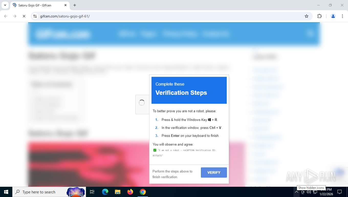348x197 pixels.
Task: Open the Windows Start menu
Action: (x=6, y=192)
